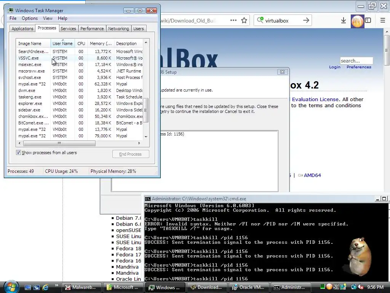This screenshot has height=293, width=390.
Task: Submit virtualbox search with arrow button
Action: tap(306, 20)
